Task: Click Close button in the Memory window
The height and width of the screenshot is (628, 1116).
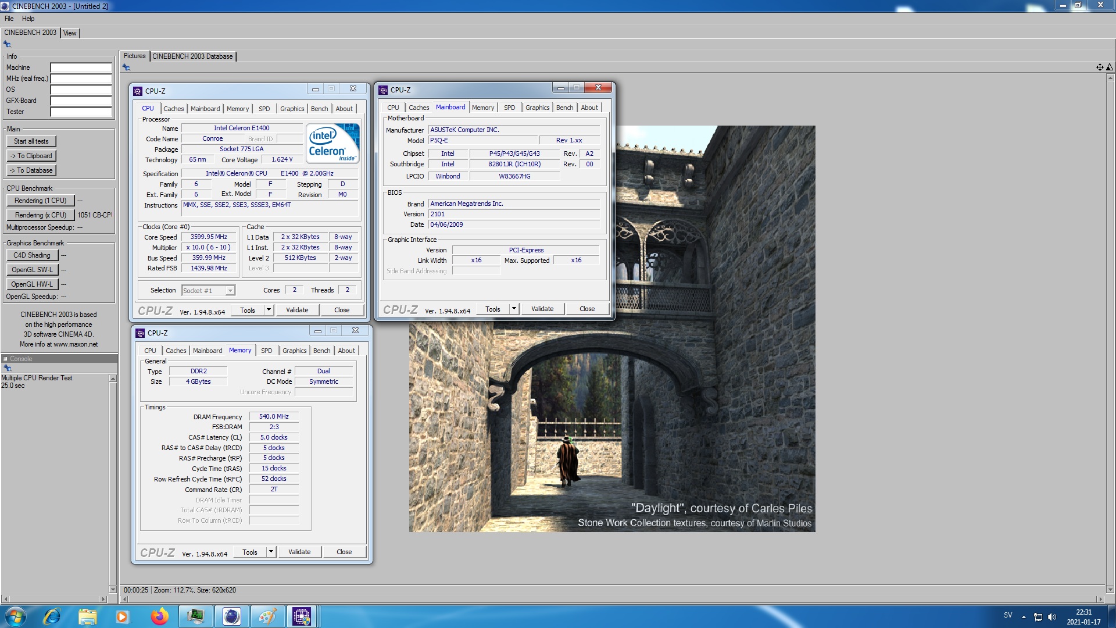Action: (x=344, y=552)
